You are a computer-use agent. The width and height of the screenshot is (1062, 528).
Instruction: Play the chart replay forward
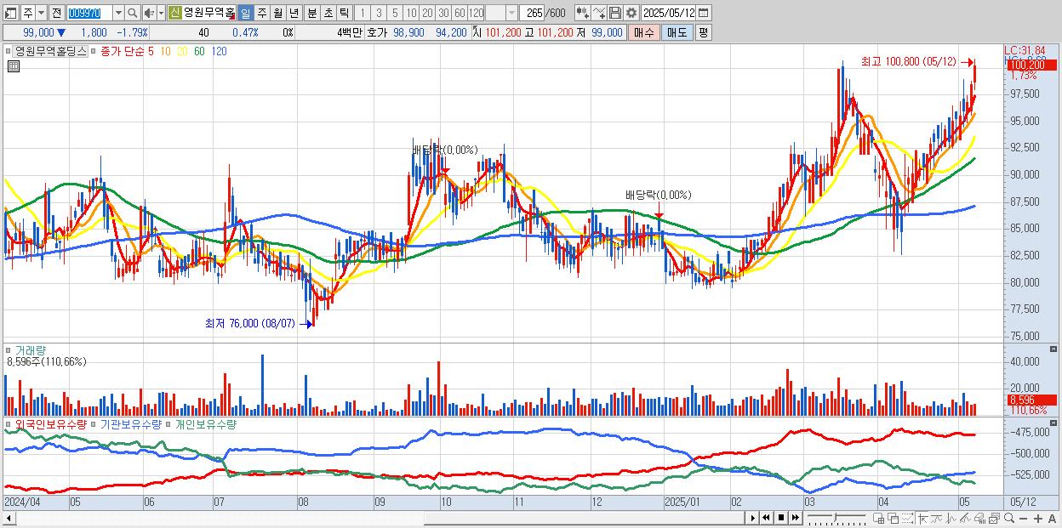753,518
